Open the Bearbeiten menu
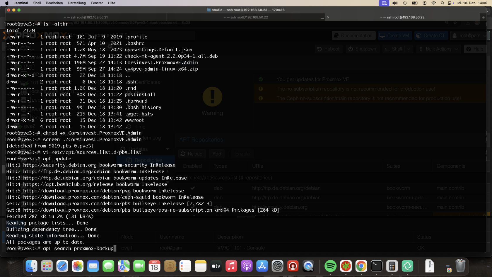The image size is (492, 277). coord(54,3)
